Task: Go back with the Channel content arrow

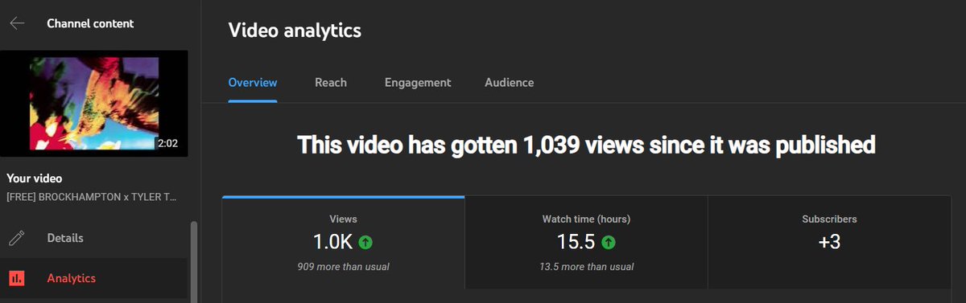Action: 17,23
